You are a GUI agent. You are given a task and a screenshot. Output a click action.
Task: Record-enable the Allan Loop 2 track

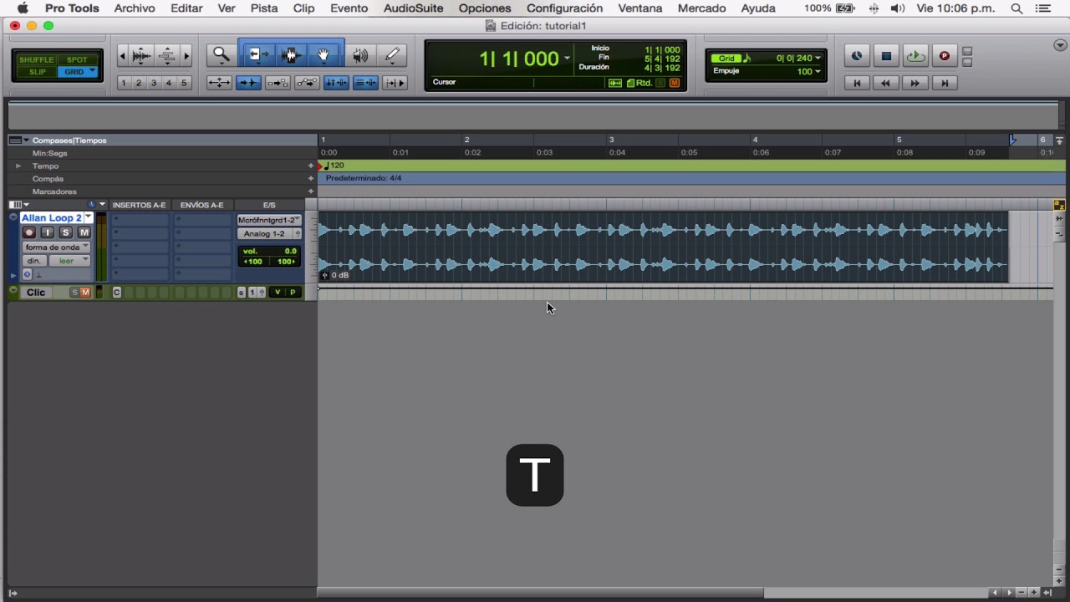tap(29, 232)
